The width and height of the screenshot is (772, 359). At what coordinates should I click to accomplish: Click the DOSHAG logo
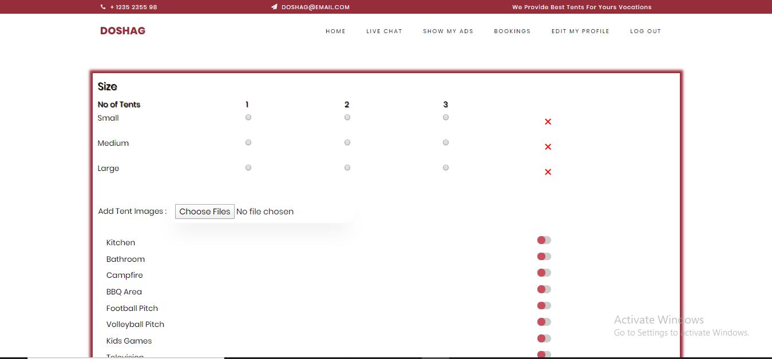point(122,31)
